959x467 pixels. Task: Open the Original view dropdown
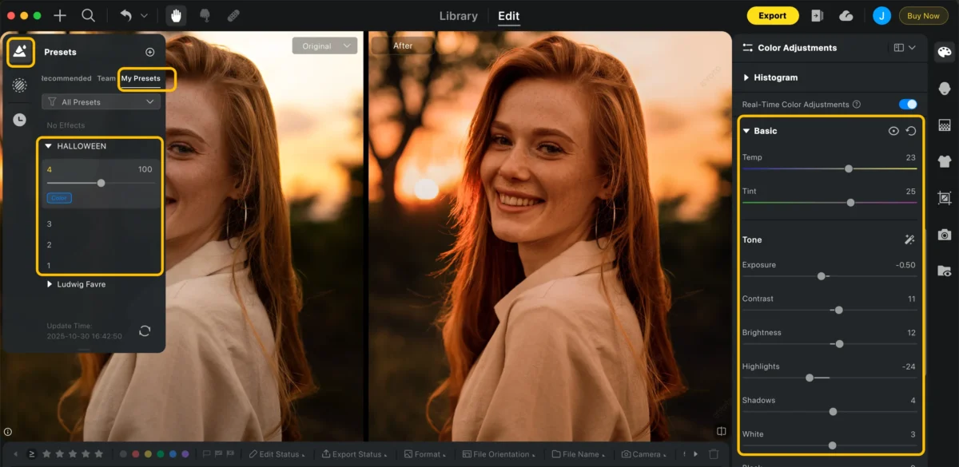(x=324, y=46)
